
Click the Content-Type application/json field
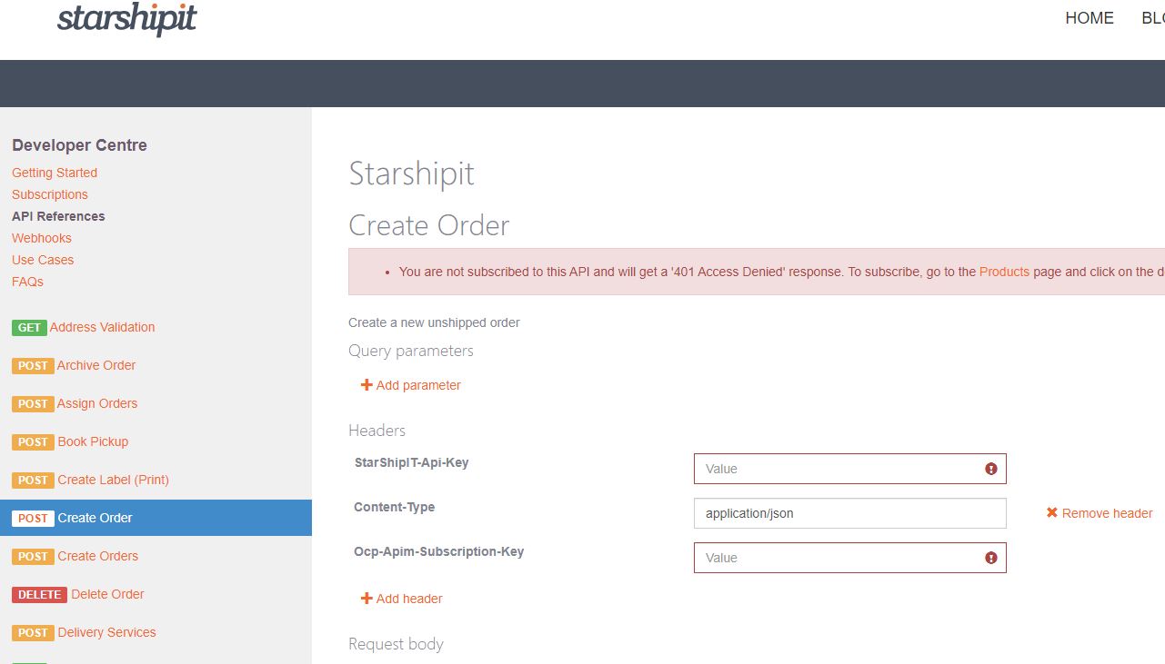(849, 513)
